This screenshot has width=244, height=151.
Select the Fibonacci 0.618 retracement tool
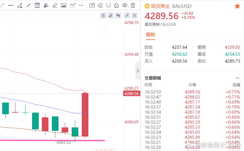(x=37, y=5)
